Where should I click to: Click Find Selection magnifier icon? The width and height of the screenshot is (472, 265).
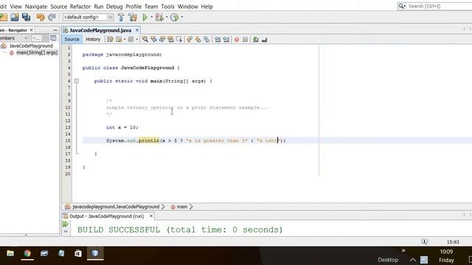pyautogui.click(x=145, y=39)
